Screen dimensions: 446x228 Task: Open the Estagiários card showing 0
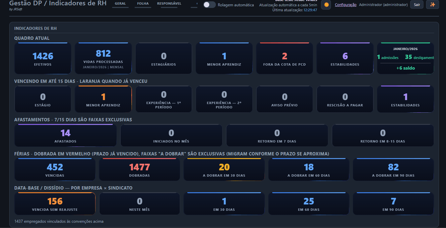coord(163,58)
